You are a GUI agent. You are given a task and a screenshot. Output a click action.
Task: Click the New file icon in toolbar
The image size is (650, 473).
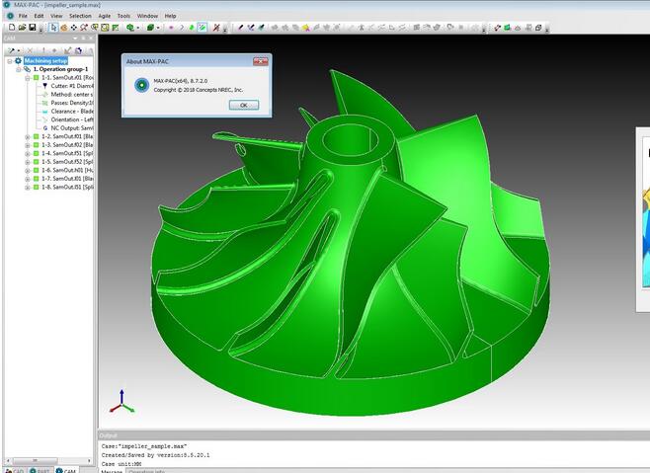[x=12, y=28]
